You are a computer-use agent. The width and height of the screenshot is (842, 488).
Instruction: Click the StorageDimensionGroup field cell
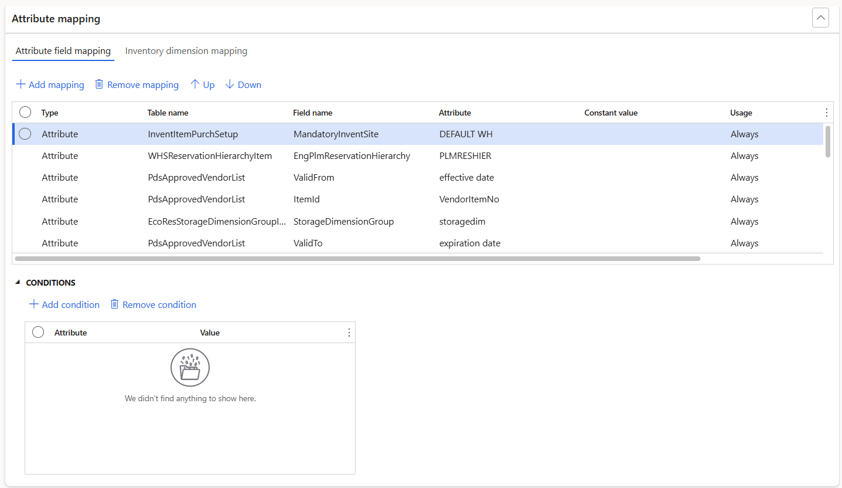click(x=343, y=222)
